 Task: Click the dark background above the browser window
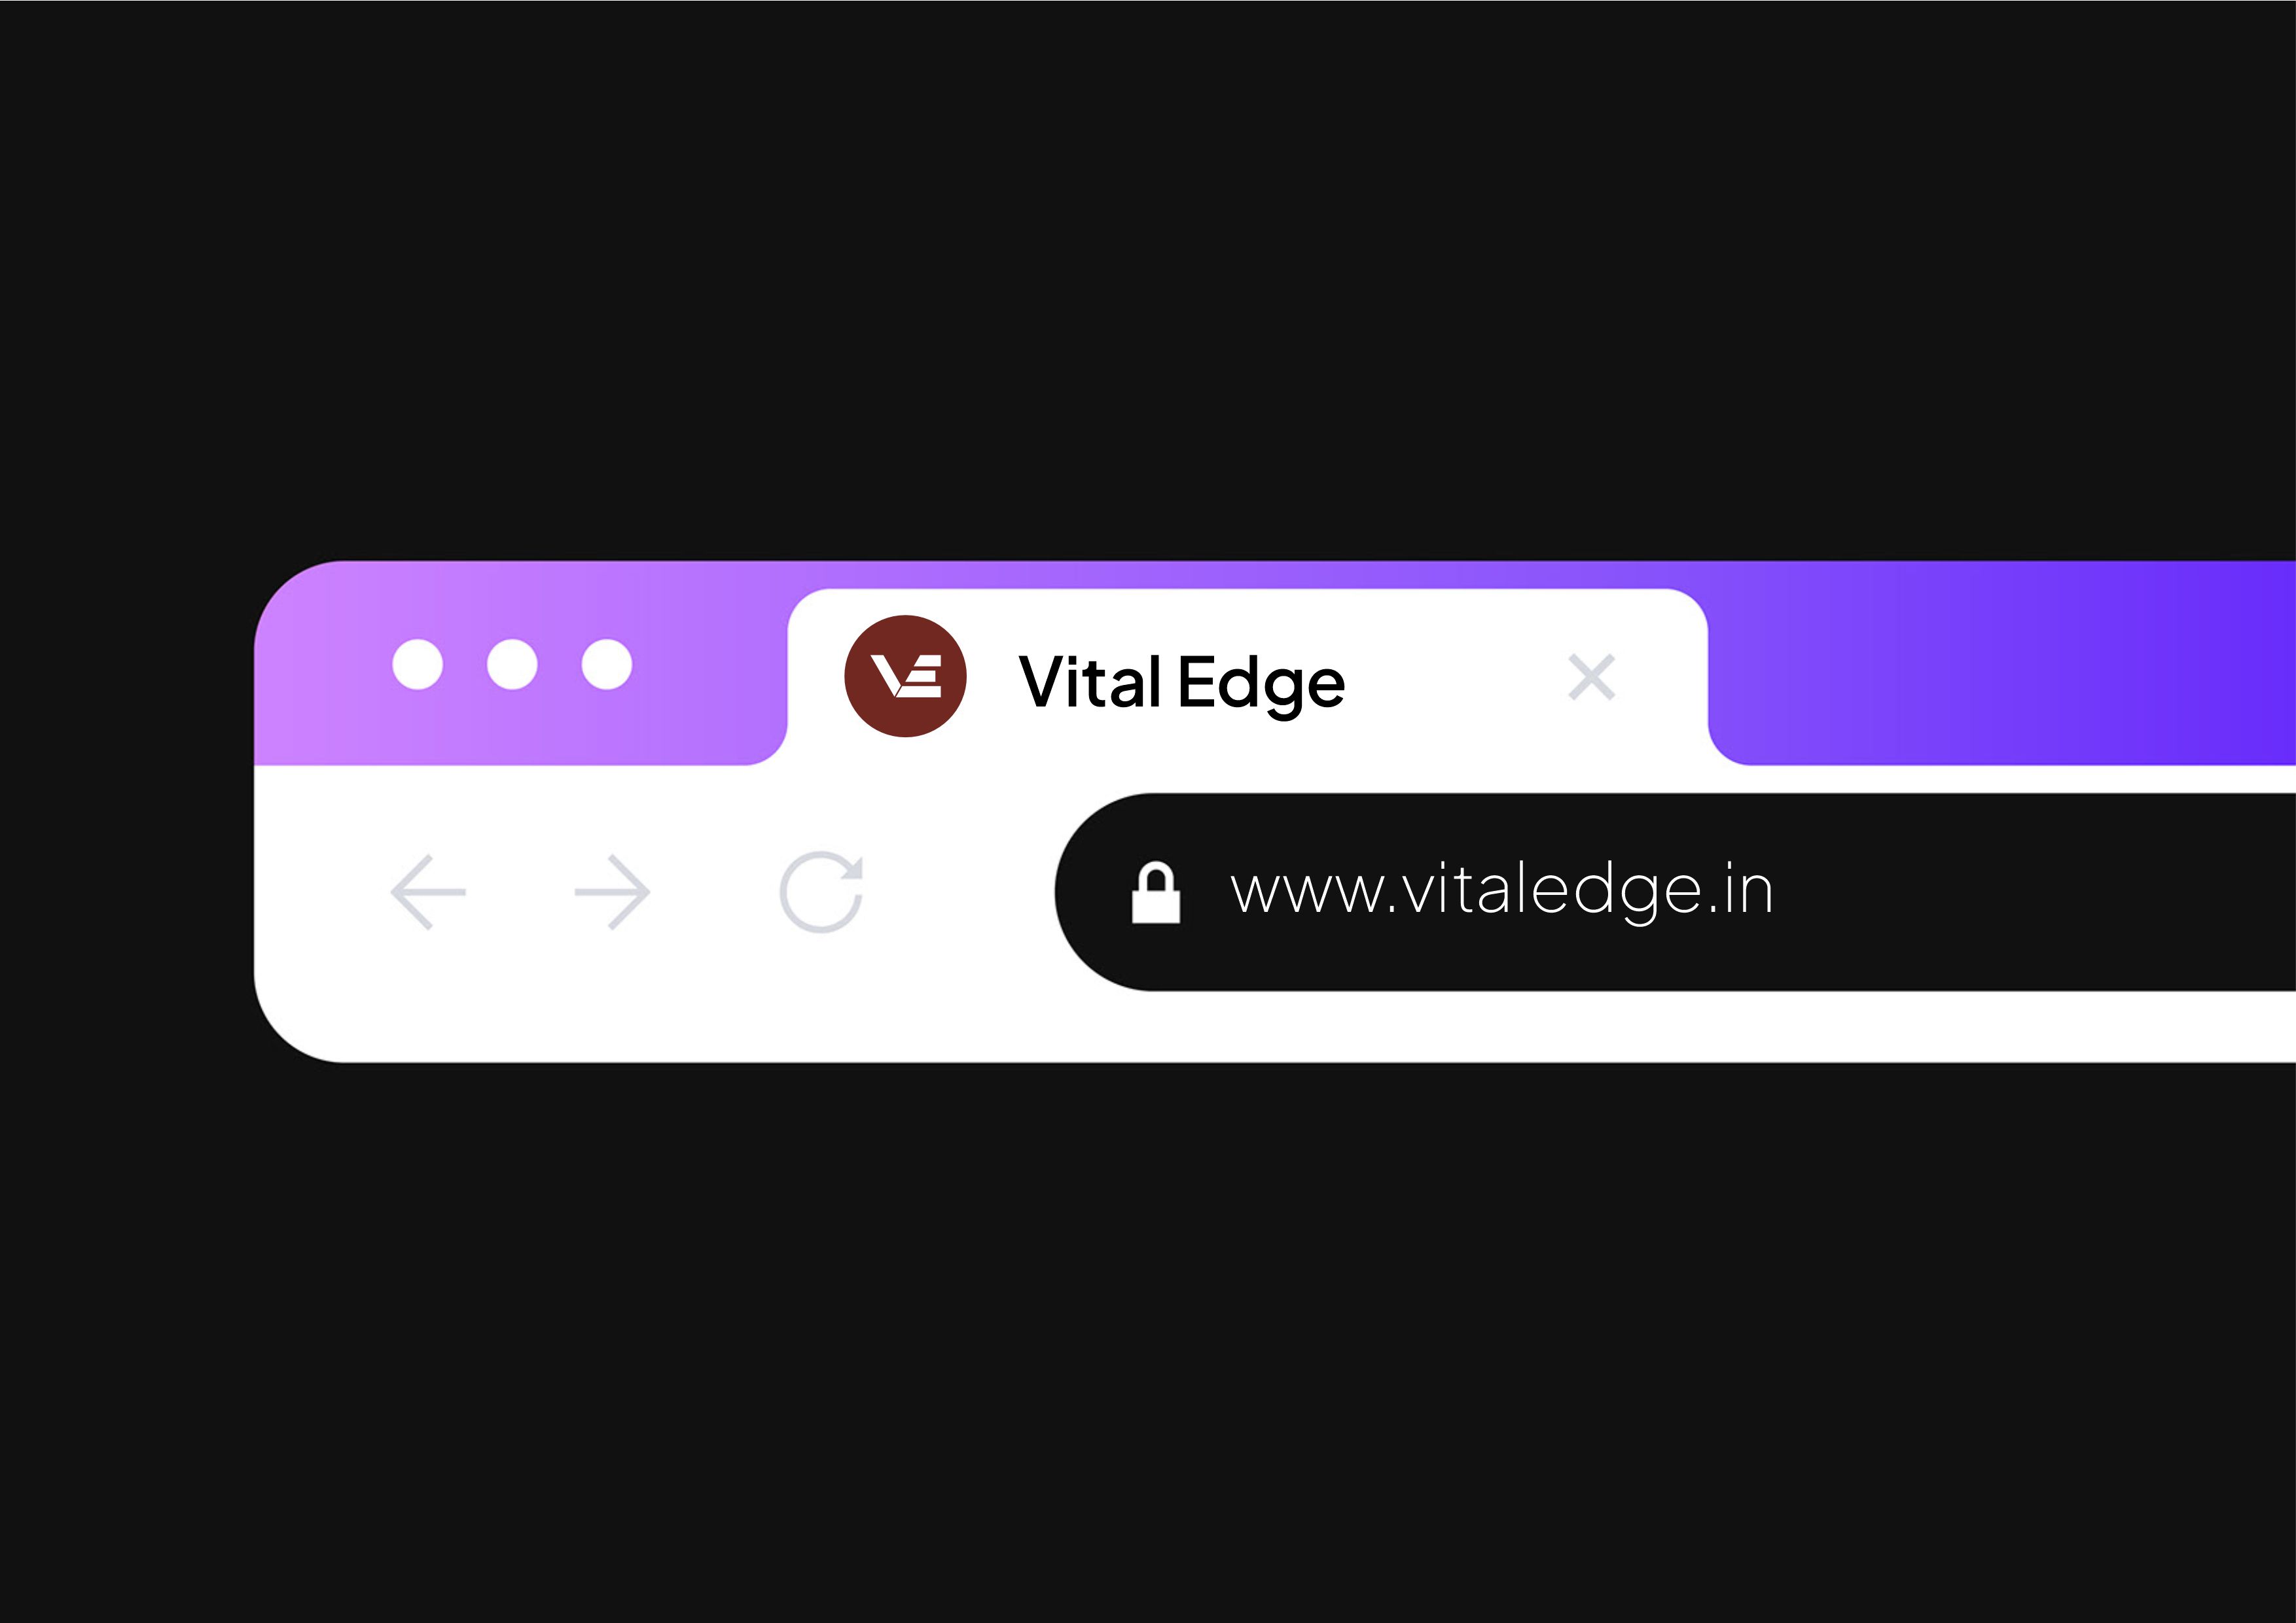(1148, 280)
